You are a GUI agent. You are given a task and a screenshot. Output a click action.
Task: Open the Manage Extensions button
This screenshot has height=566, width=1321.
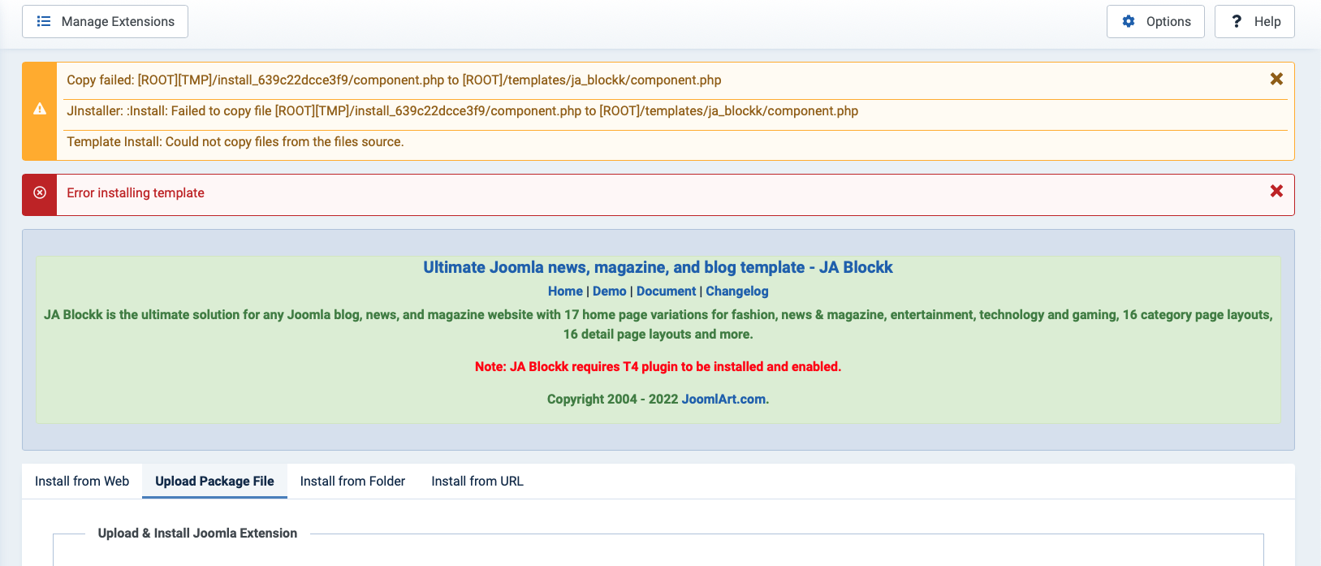coord(105,21)
